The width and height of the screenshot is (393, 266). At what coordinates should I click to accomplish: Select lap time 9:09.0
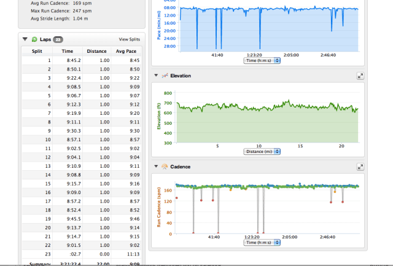[x=74, y=192]
